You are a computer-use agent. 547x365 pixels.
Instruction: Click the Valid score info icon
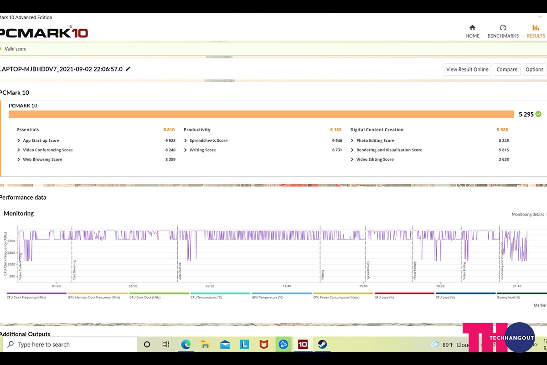tap(0, 49)
